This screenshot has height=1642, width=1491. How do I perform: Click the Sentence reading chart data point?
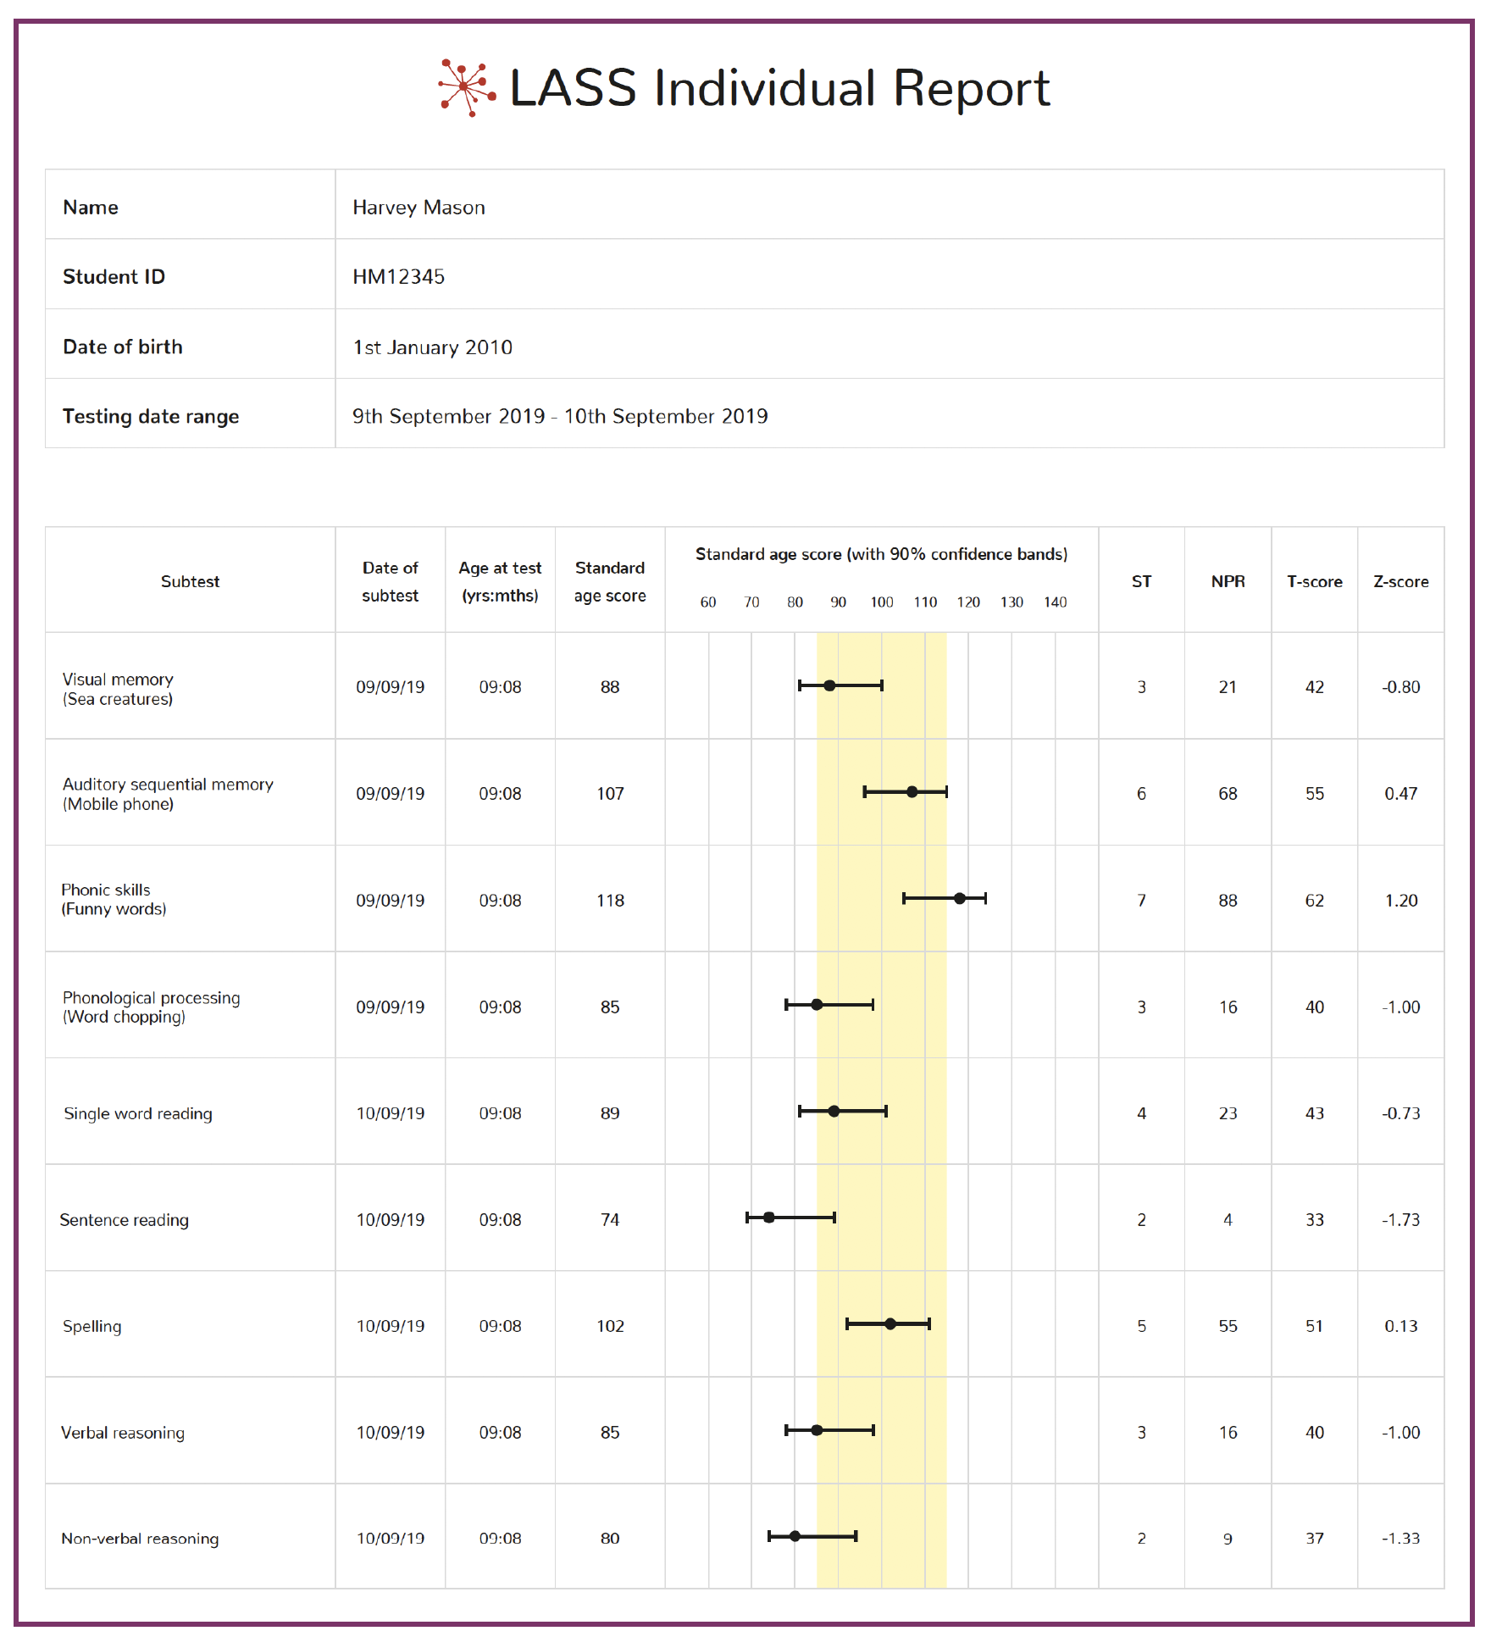click(769, 1218)
